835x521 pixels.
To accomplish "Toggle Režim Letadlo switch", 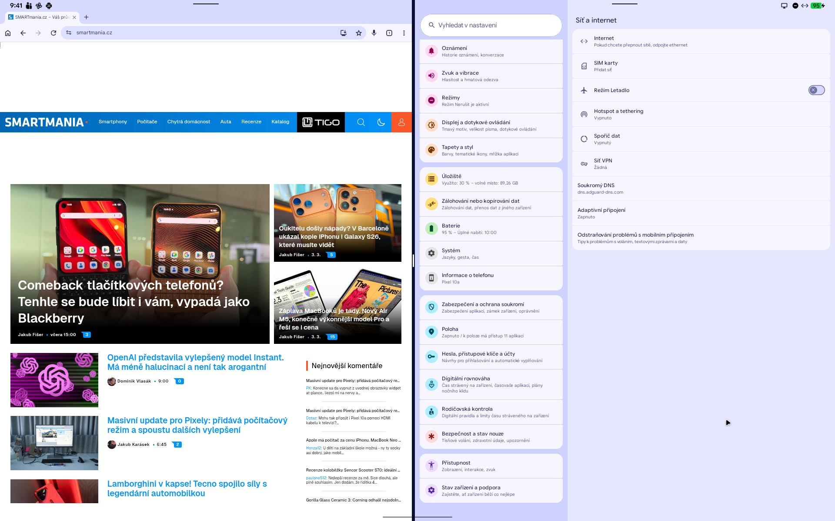I will [x=816, y=90].
